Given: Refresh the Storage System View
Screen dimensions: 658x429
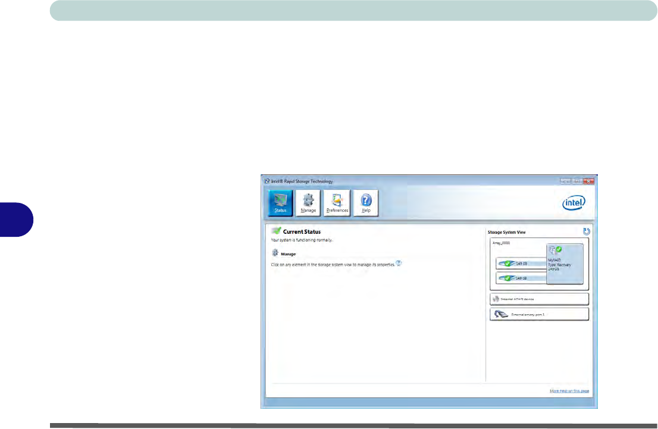Looking at the screenshot, I should coord(586,231).
